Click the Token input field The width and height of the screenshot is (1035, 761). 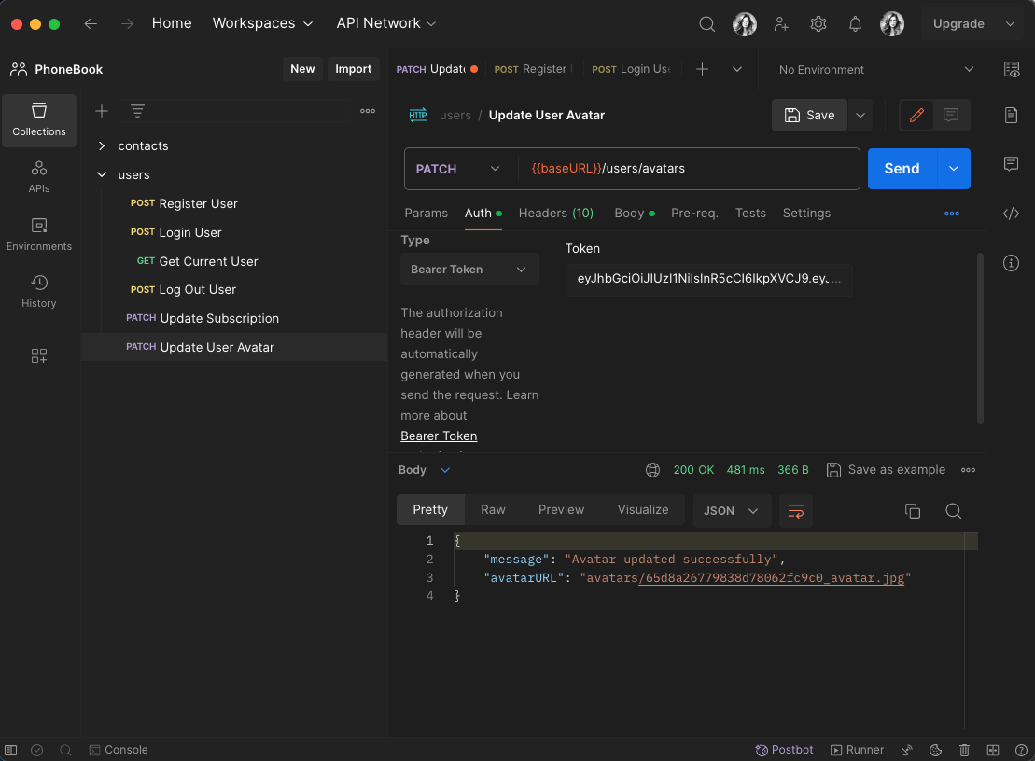tap(709, 279)
